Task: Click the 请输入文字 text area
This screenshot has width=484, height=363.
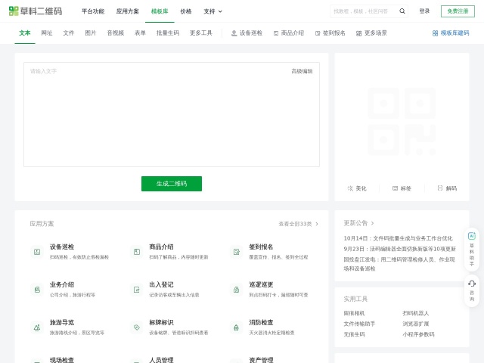Action: (x=172, y=114)
